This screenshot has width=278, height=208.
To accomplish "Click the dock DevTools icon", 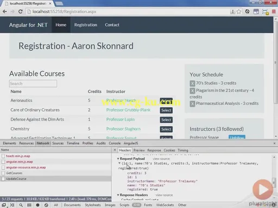I will point(4,205).
